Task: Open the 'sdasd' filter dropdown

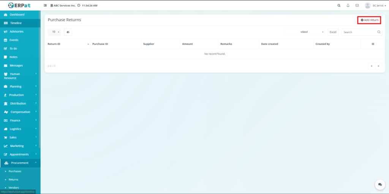Action: [305, 32]
